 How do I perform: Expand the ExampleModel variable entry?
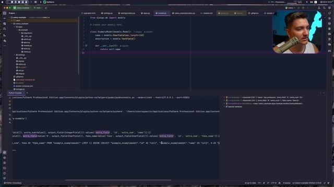224,103
